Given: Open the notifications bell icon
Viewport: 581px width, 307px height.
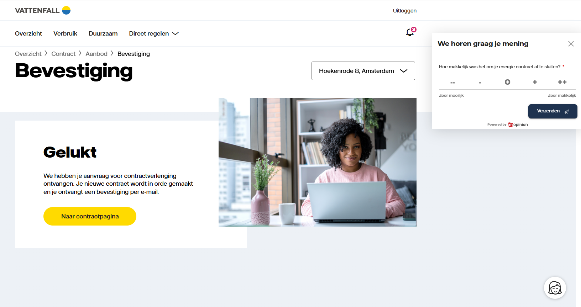Looking at the screenshot, I should [410, 32].
